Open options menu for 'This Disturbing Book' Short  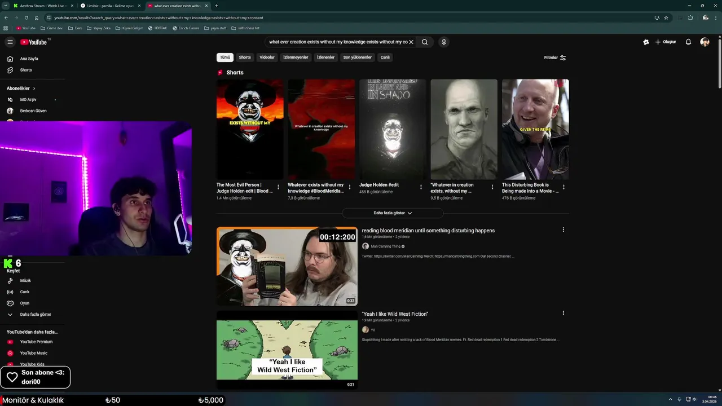pos(563,187)
